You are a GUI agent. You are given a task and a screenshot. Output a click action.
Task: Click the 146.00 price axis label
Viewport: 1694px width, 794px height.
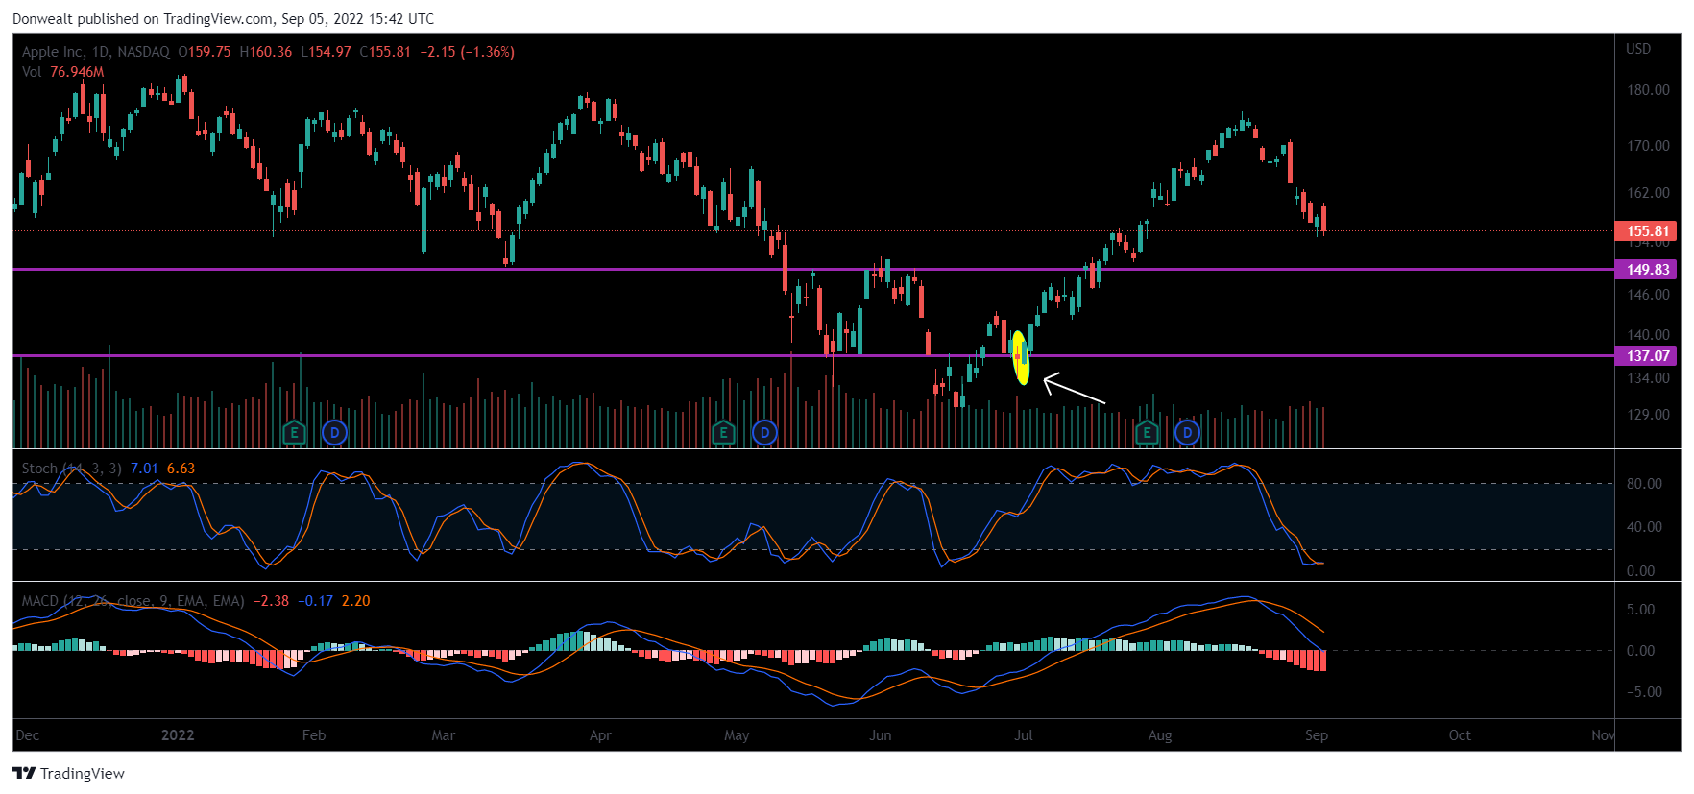tap(1648, 295)
